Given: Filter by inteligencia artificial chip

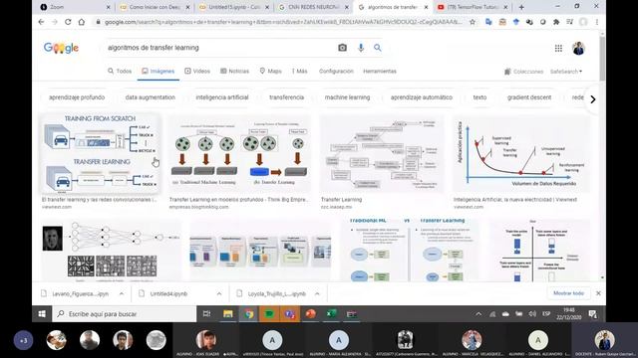Looking at the screenshot, I should tap(222, 97).
